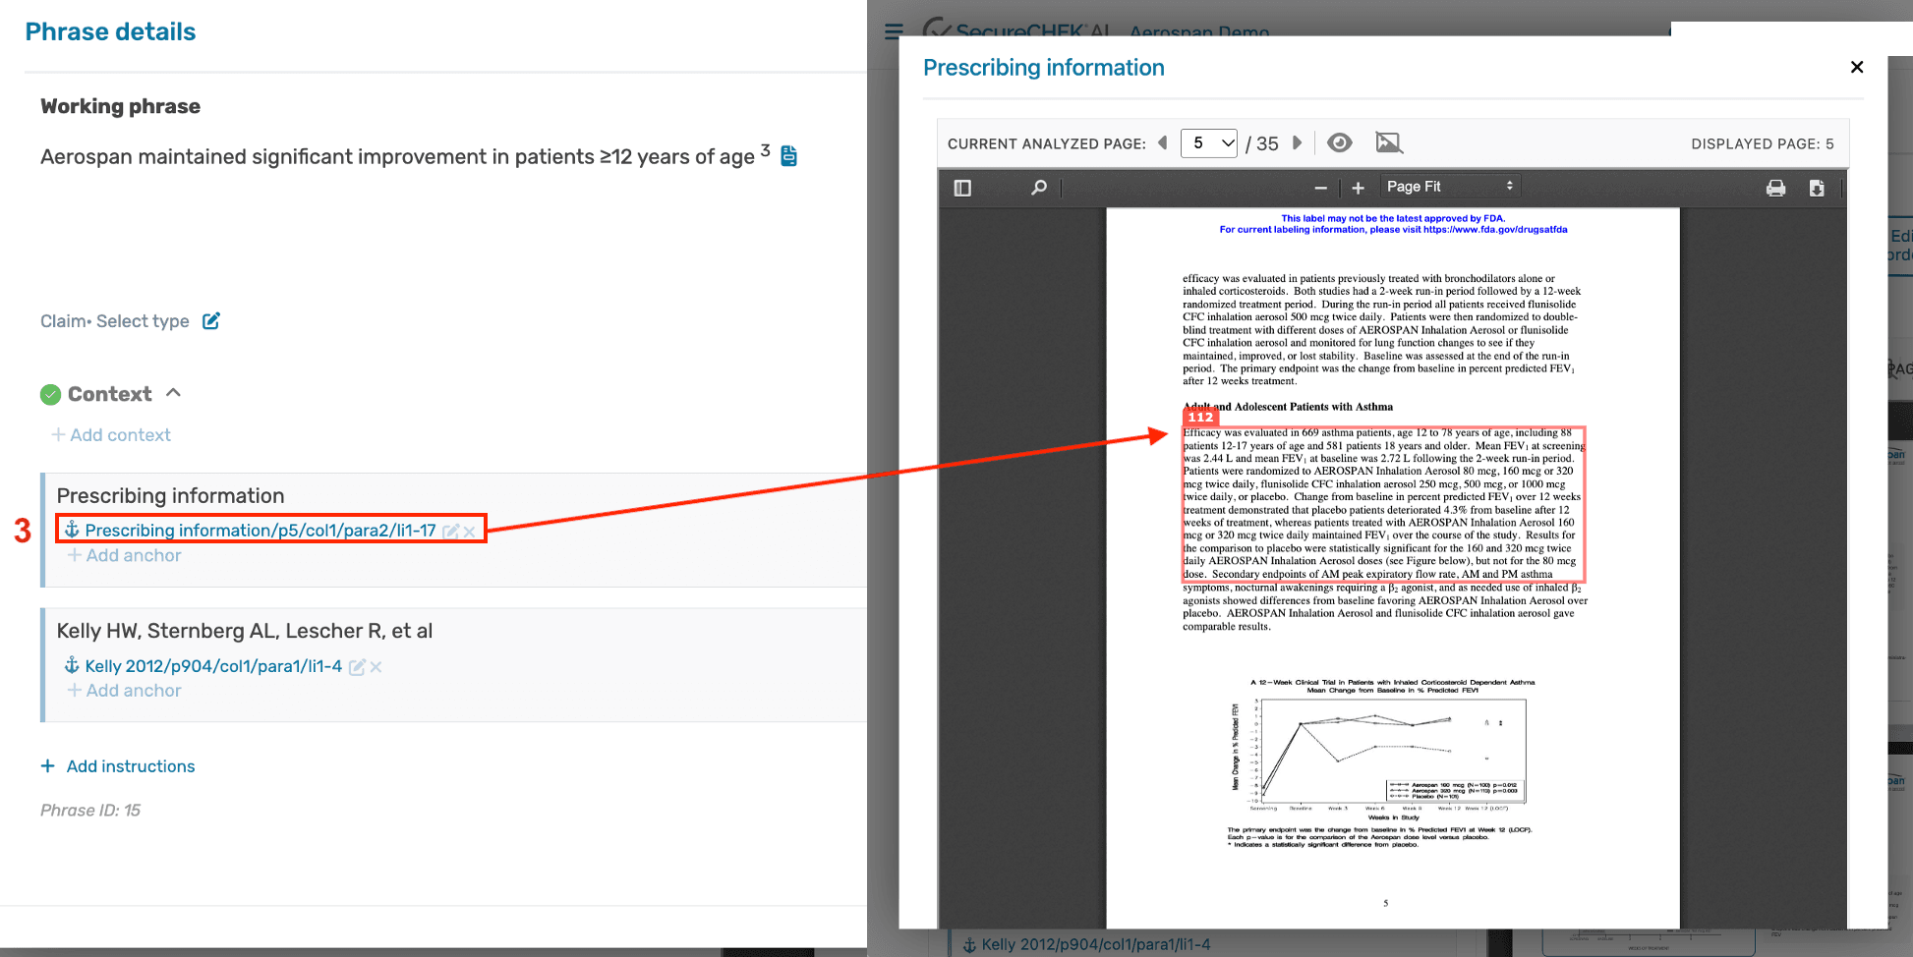This screenshot has width=1913, height=957.
Task: Open the hamburger menu behind the dialog
Action: point(894,31)
